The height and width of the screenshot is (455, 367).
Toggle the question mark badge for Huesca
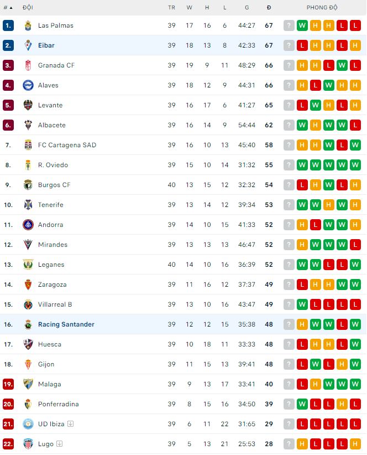click(288, 344)
